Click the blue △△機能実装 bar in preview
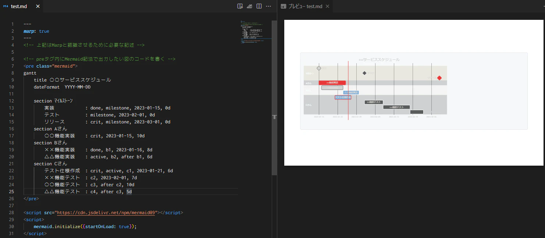 [x=351, y=93]
